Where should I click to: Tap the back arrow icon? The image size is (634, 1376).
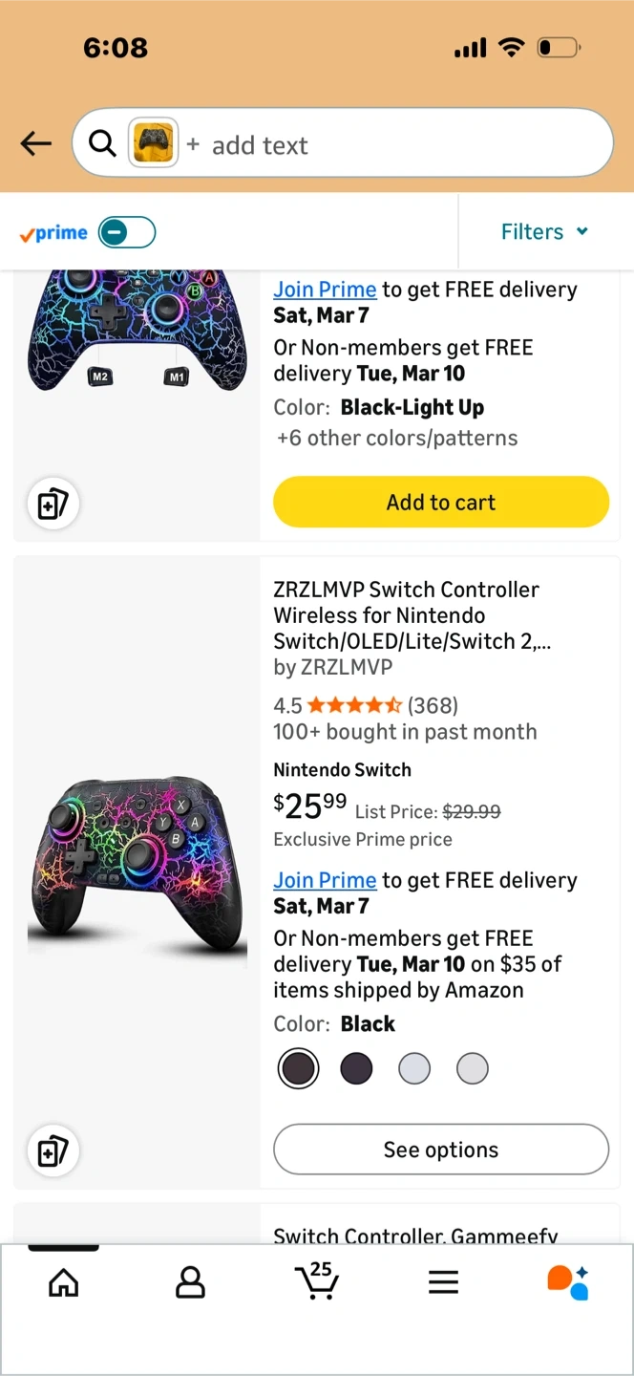click(36, 144)
